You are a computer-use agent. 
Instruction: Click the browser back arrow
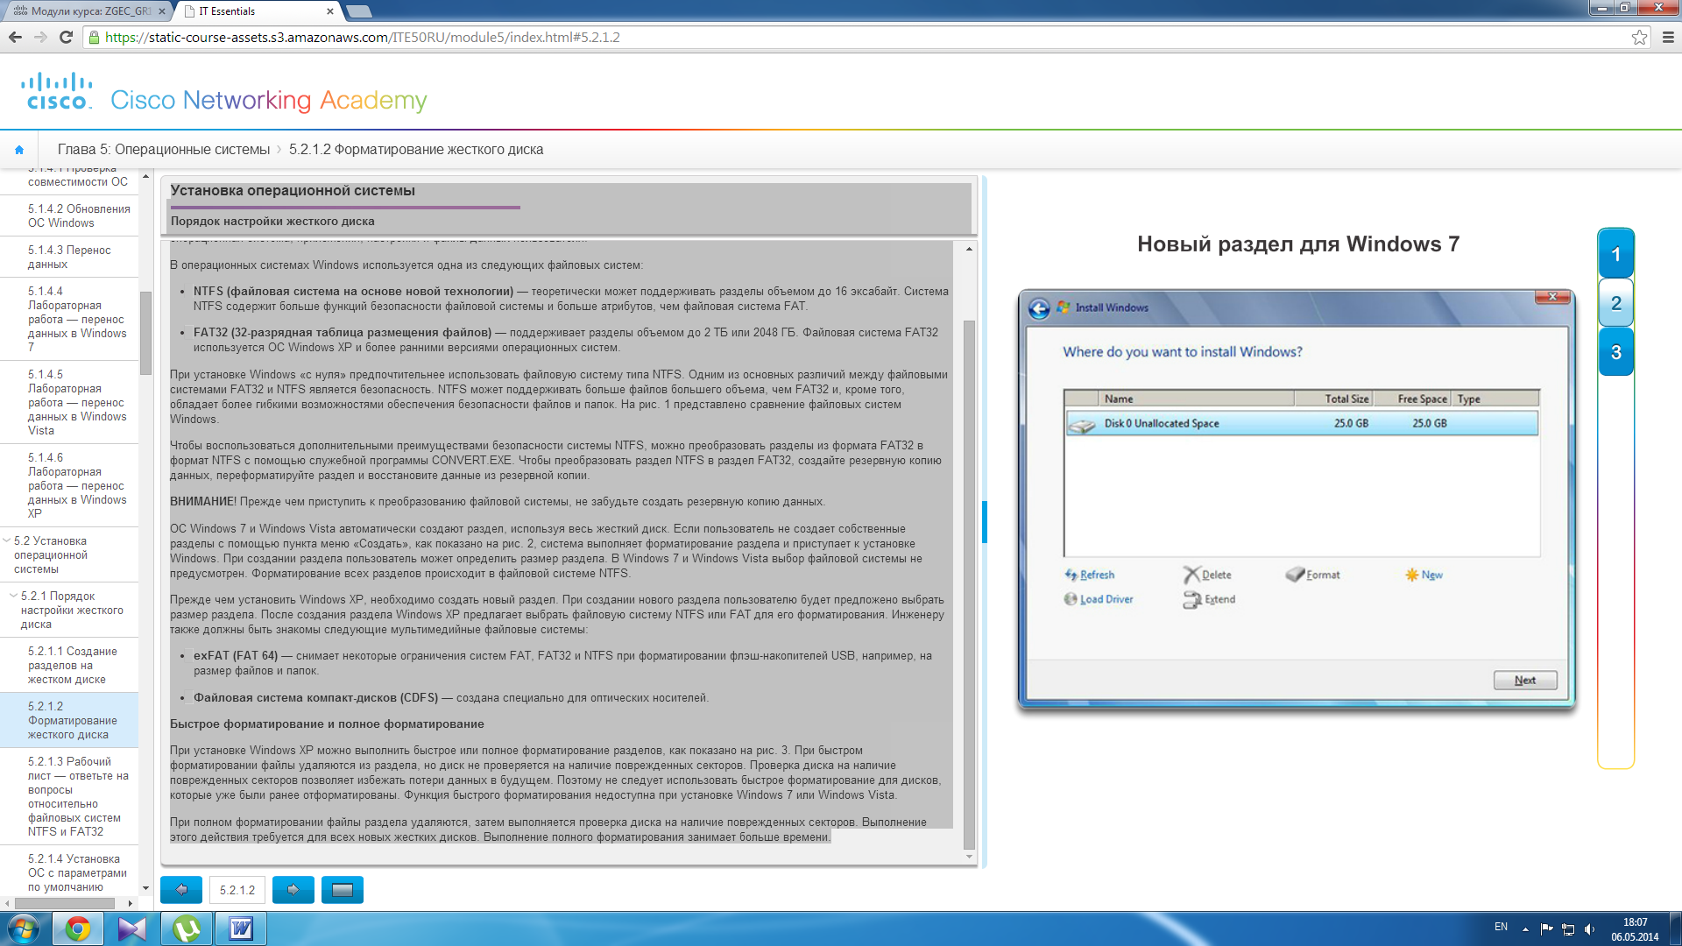click(15, 37)
